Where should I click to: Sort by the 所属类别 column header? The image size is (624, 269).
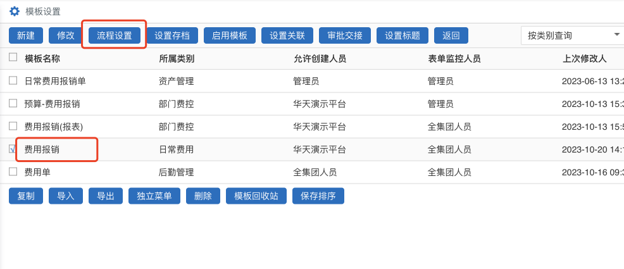177,58
